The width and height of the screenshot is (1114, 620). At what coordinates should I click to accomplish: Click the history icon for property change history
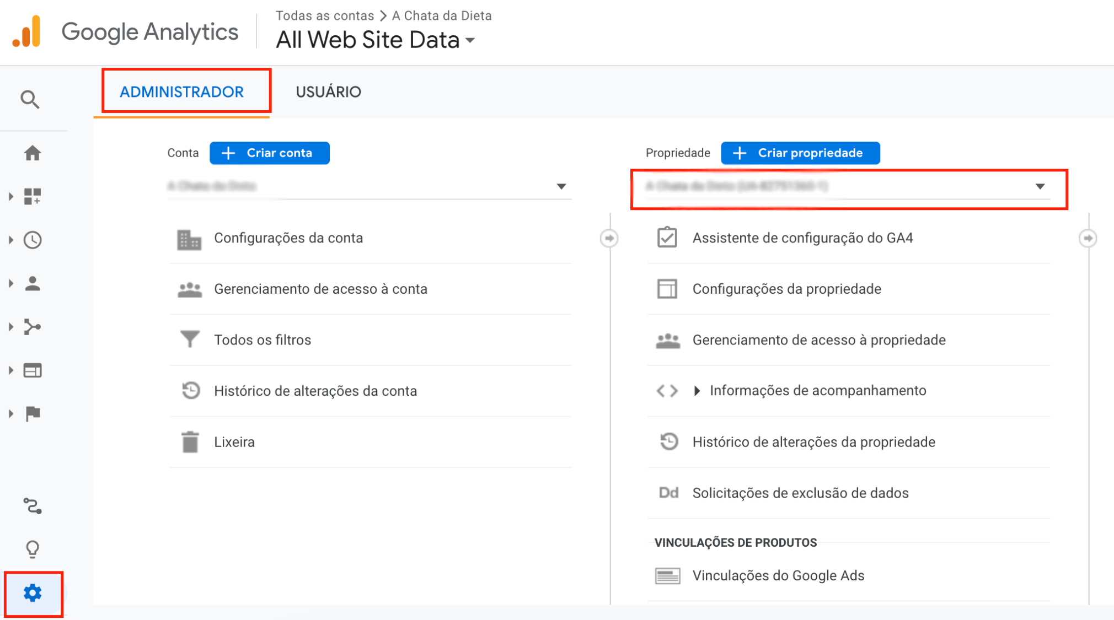(x=668, y=441)
